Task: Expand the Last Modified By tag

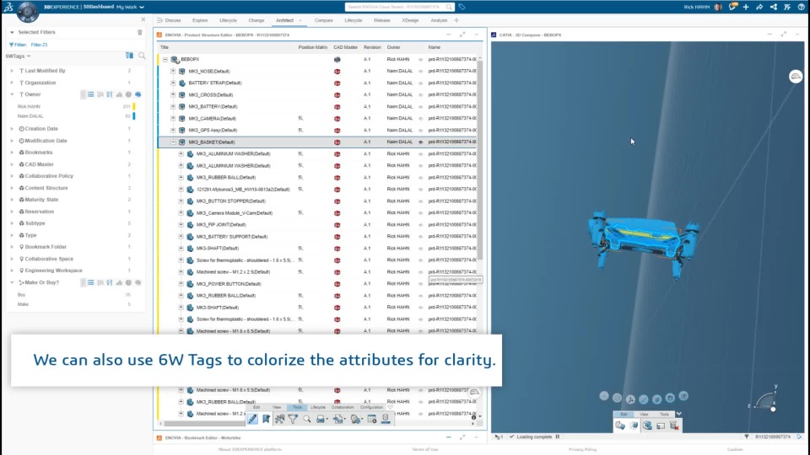Action: point(12,71)
